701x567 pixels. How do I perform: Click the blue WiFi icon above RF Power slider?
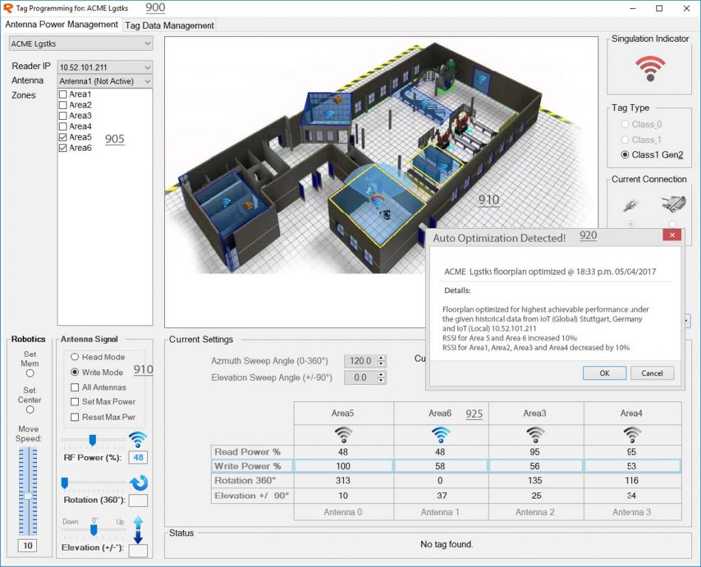(x=136, y=439)
